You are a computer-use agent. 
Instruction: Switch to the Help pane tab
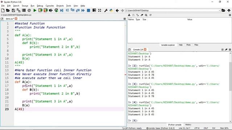[x=181, y=45]
